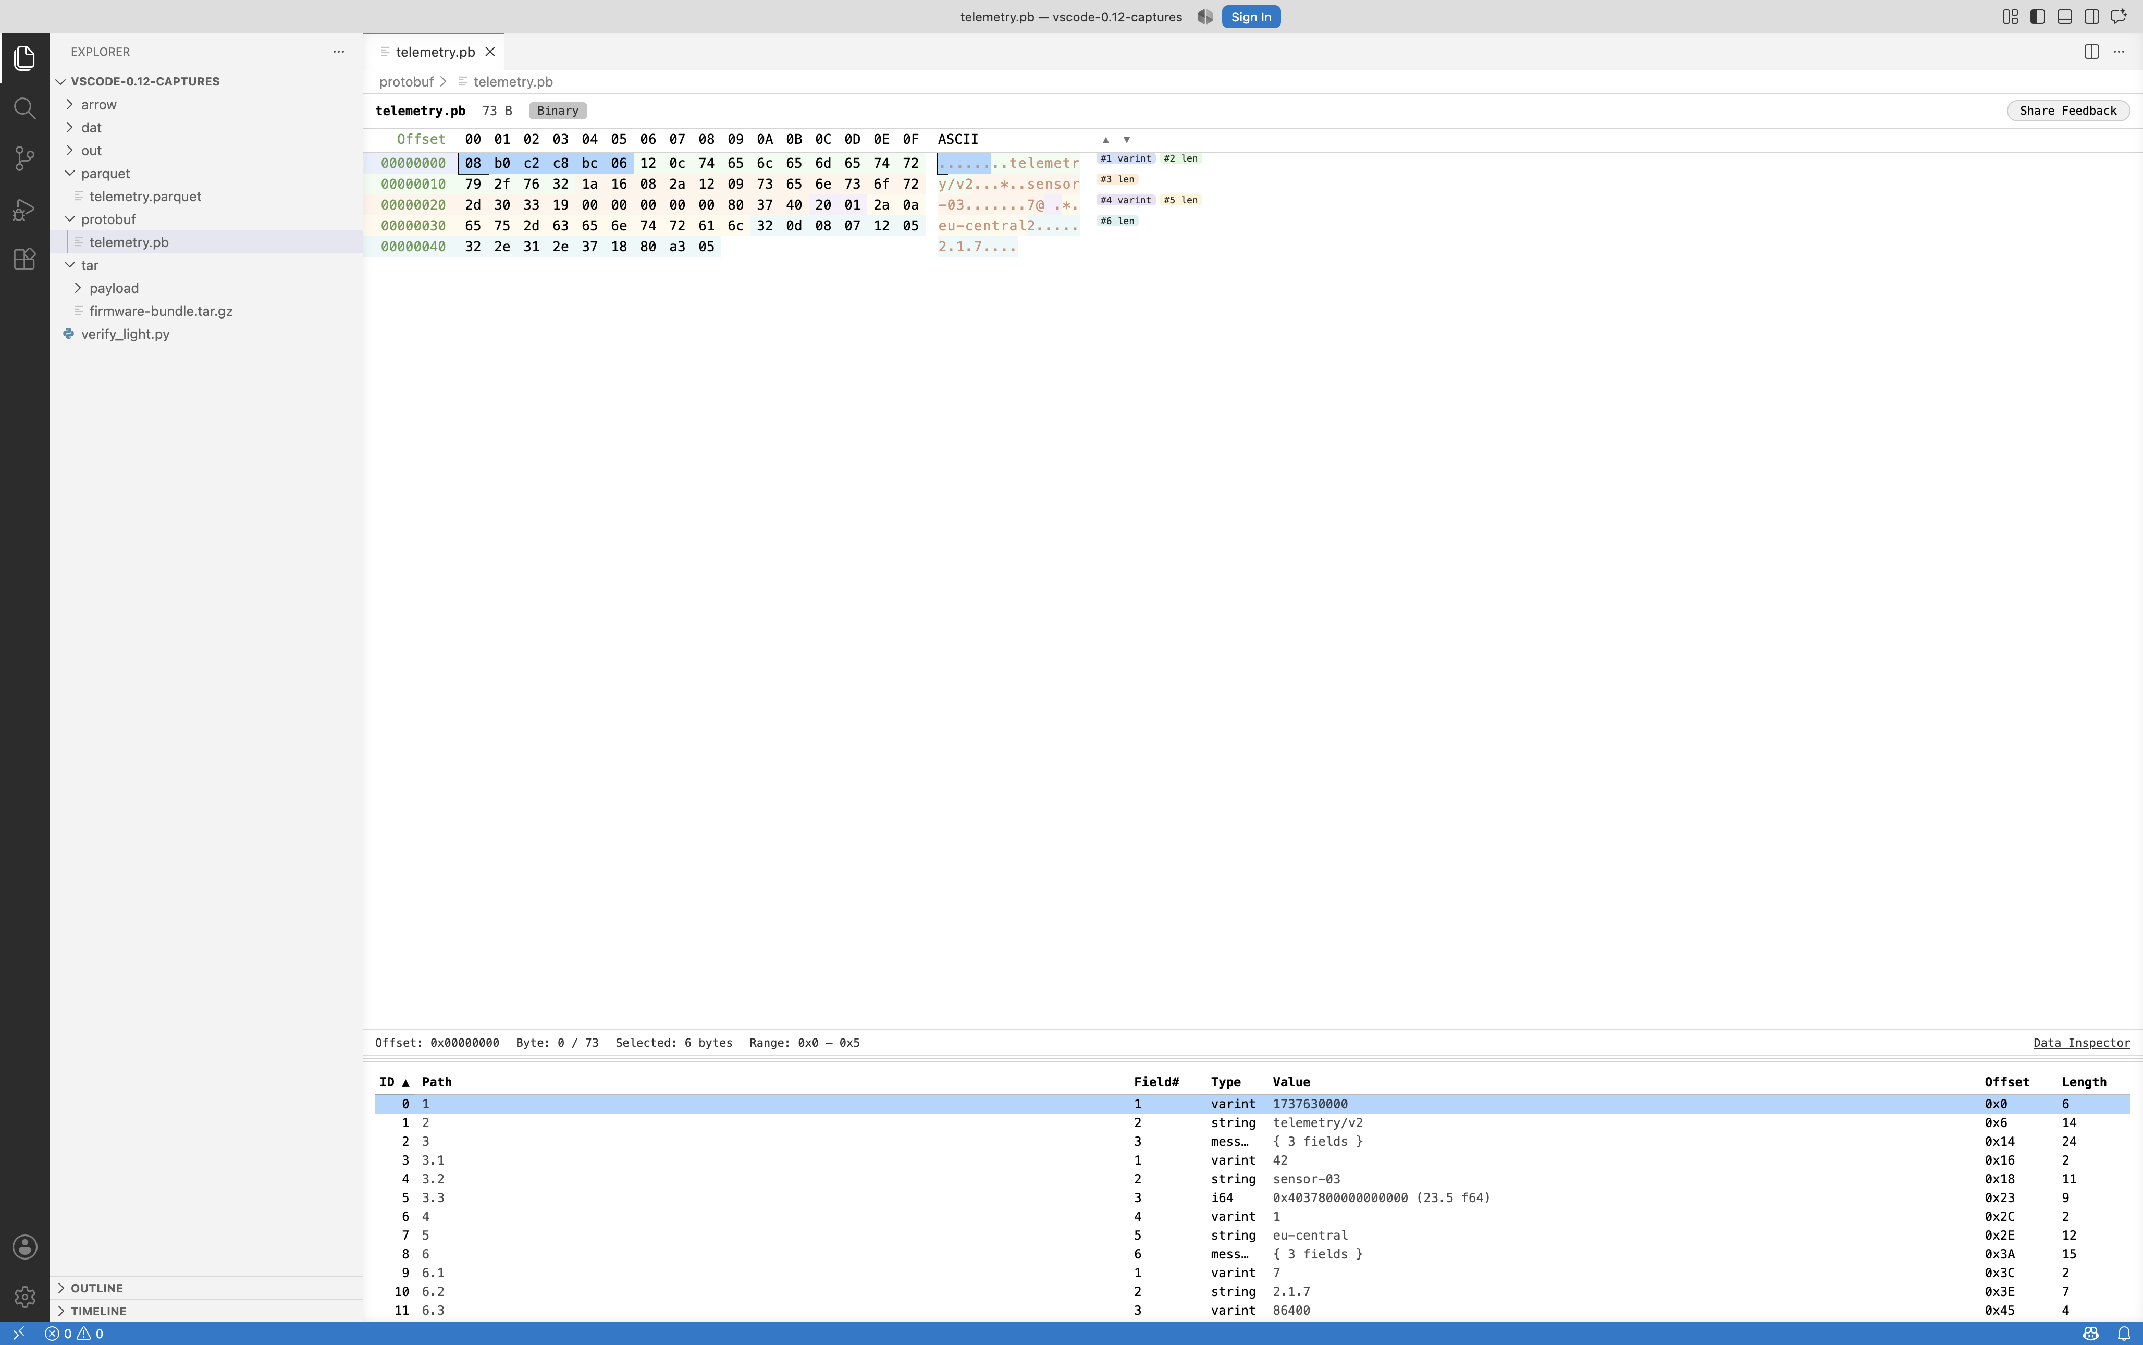Image resolution: width=2143 pixels, height=1345 pixels.
Task: Click hex byte 08 at offset 00000000
Action: 473,164
